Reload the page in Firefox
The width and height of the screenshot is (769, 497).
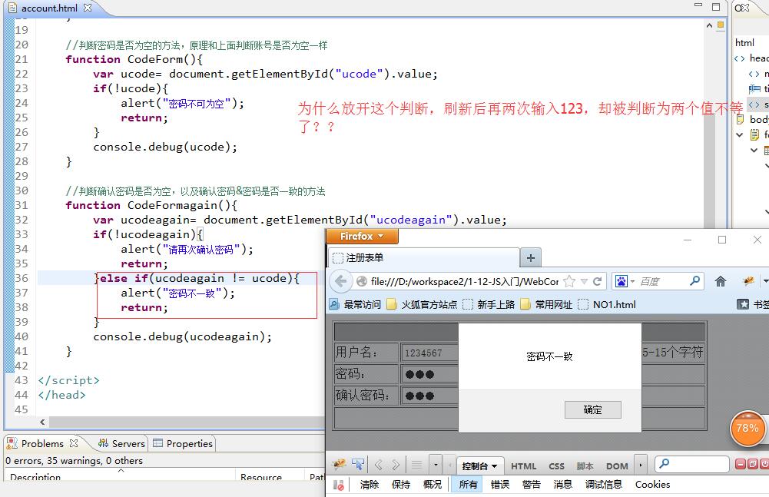pyautogui.click(x=597, y=281)
